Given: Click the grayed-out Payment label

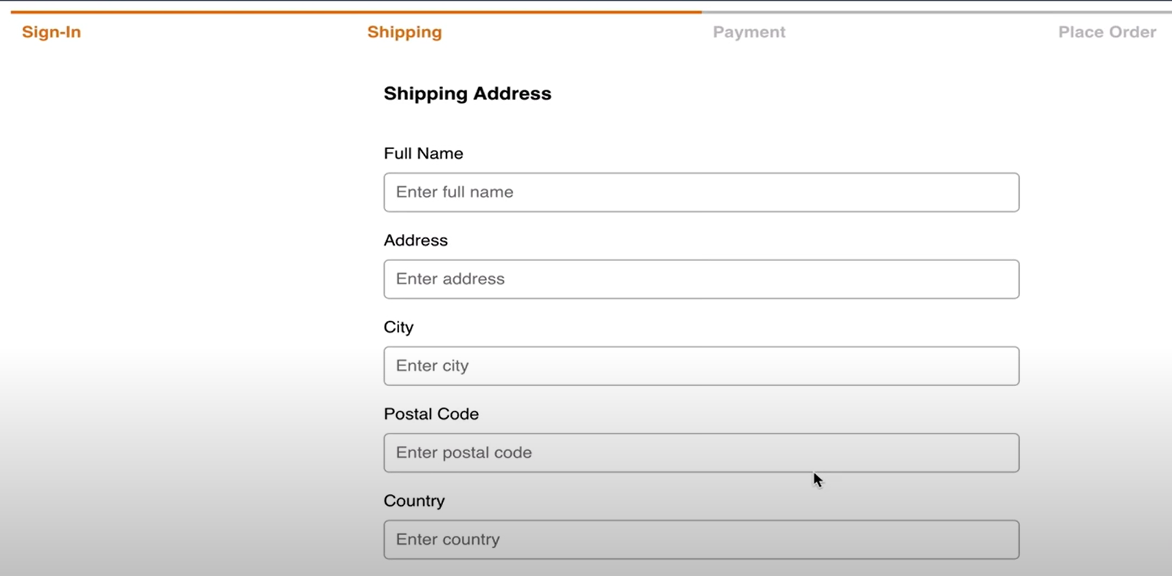Looking at the screenshot, I should point(749,32).
